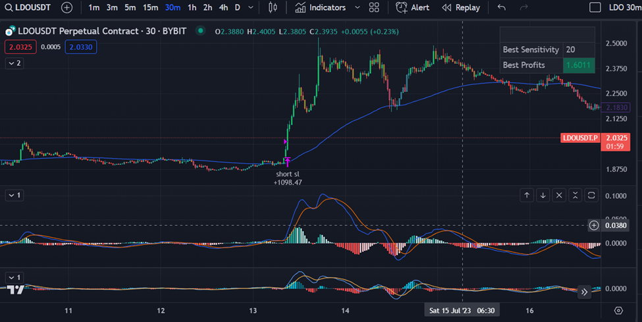Click the add symbol plus icon
Viewport: 642px width, 322px height.
[x=67, y=8]
